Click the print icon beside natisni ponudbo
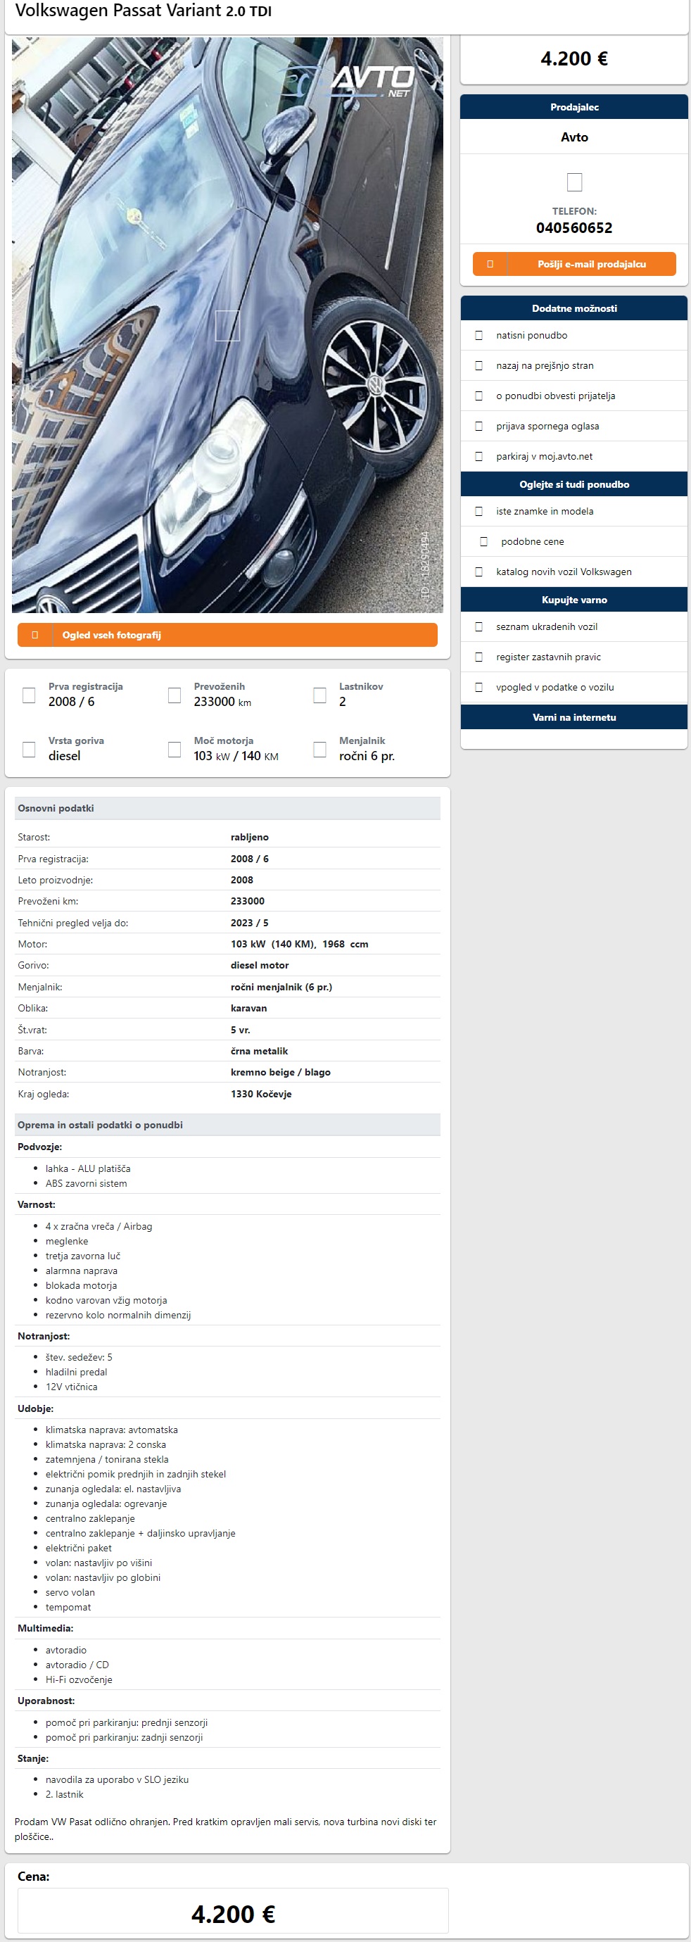 [x=478, y=336]
